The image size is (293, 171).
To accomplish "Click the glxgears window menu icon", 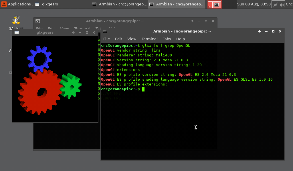I will click(17, 32).
